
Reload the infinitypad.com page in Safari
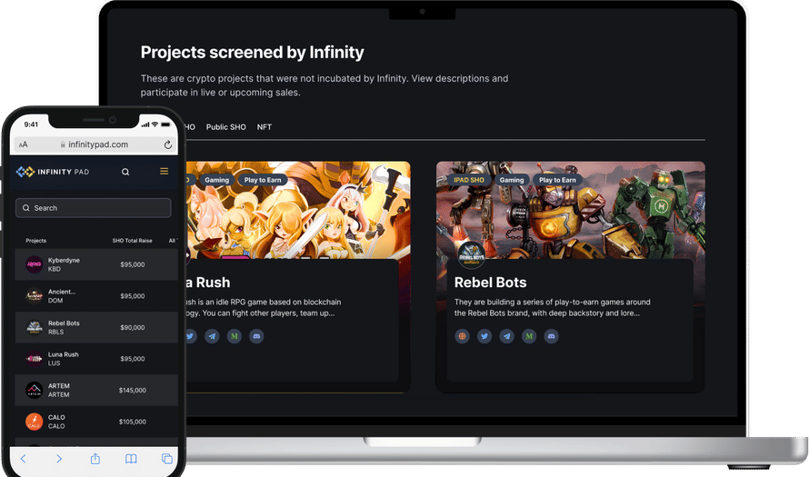pyautogui.click(x=167, y=144)
